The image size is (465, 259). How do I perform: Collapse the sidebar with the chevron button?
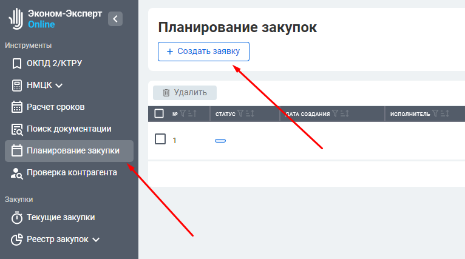(x=115, y=19)
